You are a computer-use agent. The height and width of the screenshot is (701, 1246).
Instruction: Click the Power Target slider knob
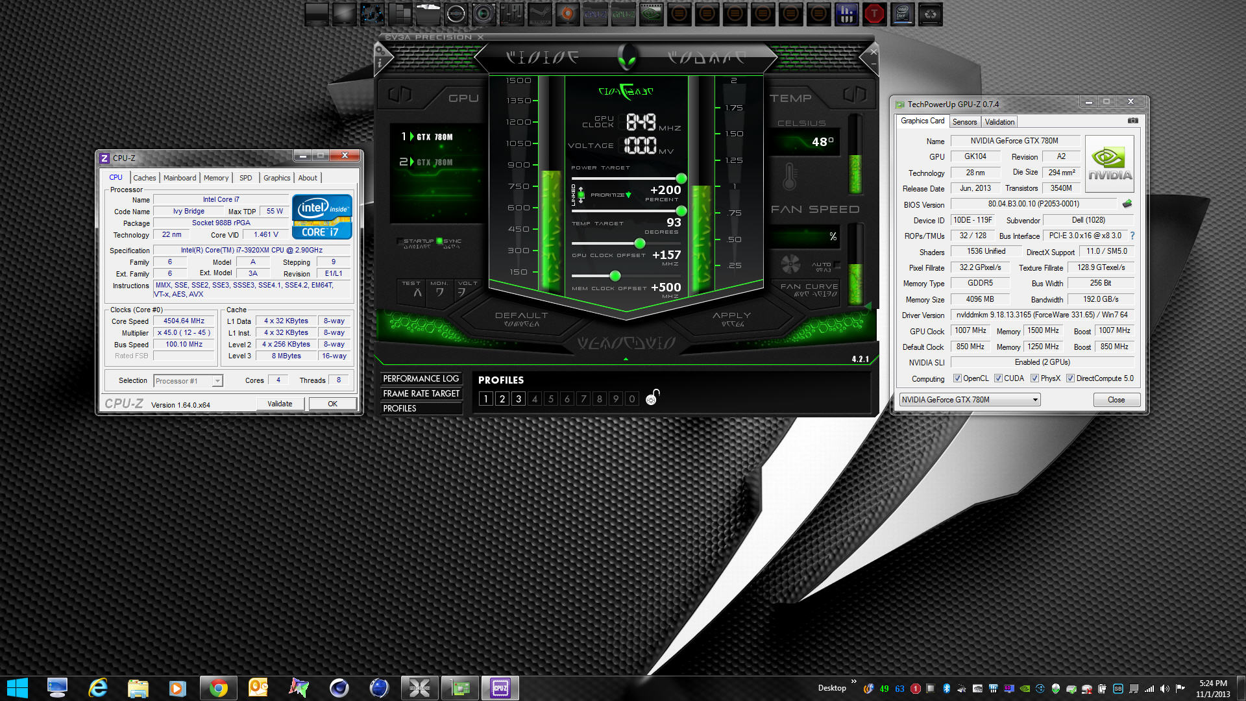681,178
